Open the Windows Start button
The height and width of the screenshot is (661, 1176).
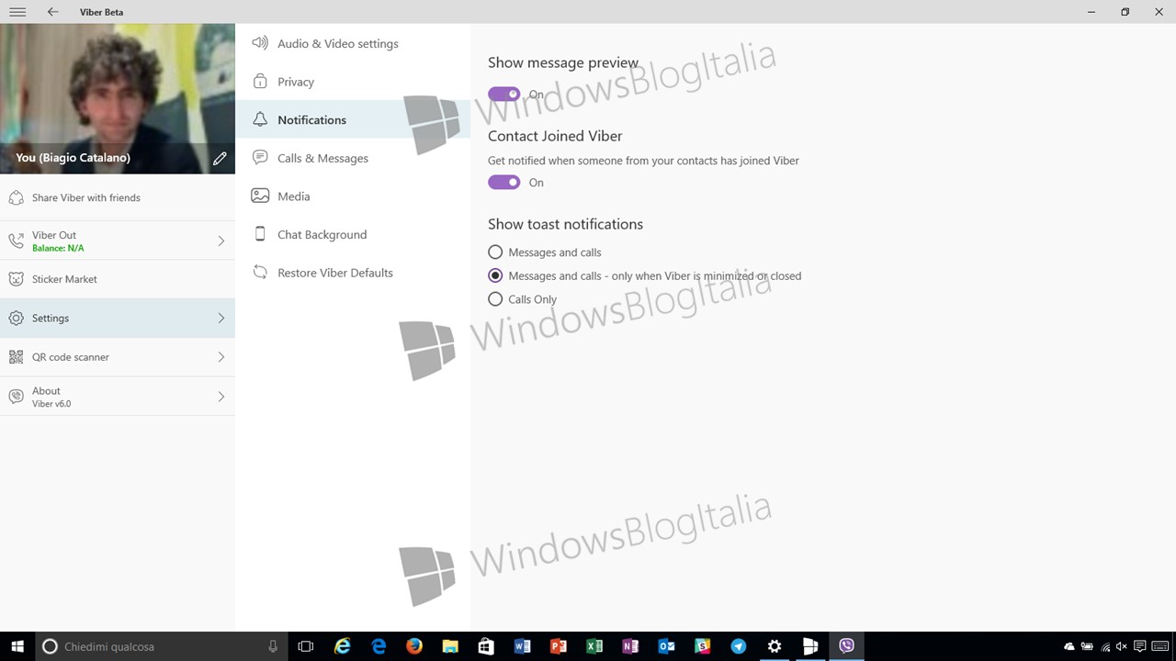pos(17,646)
